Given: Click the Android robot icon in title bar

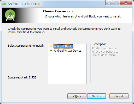Looking at the screenshot, I should pos(4,4).
